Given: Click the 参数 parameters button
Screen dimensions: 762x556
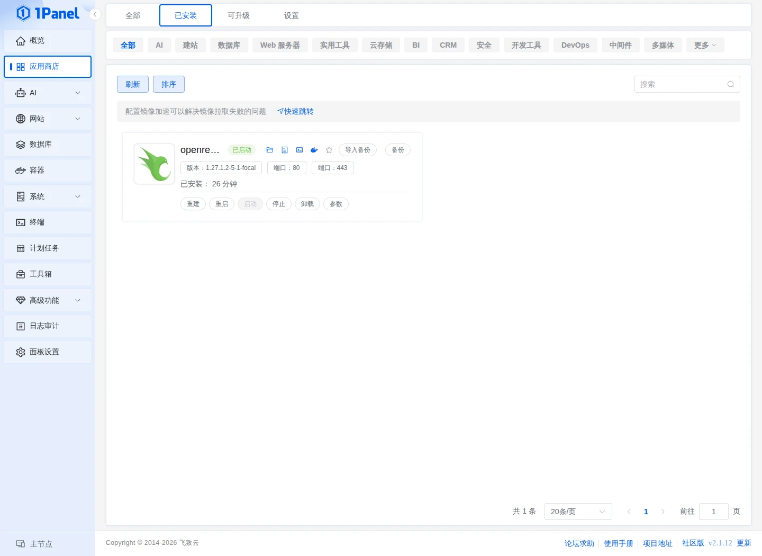Looking at the screenshot, I should 336,204.
